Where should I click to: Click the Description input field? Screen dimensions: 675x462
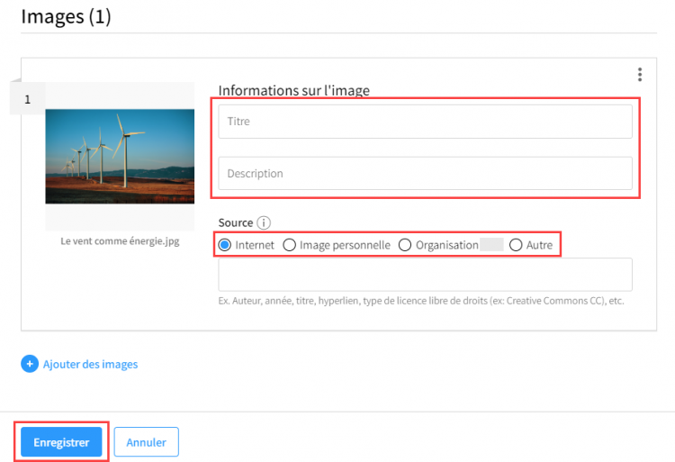[425, 174]
